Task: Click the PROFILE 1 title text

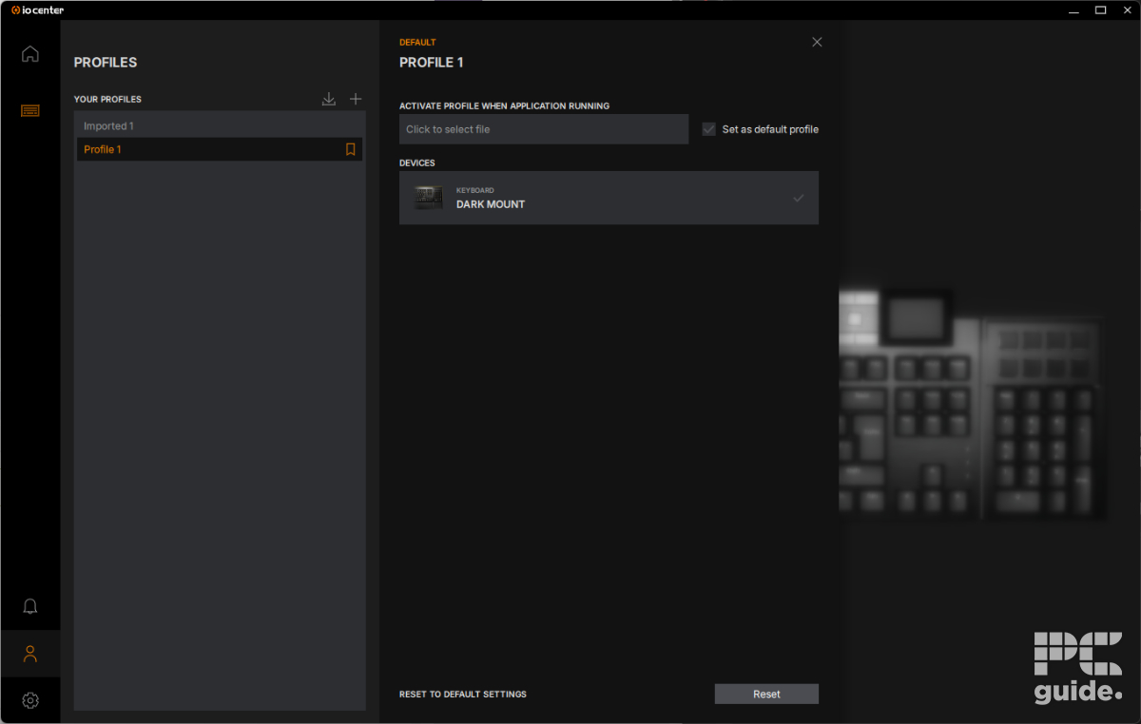Action: click(432, 63)
